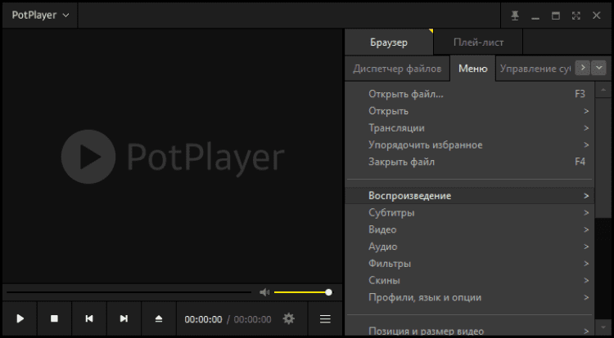Image resolution: width=614 pixels, height=338 pixels.
Task: Click Закрыть файл menu item
Action: click(469, 162)
